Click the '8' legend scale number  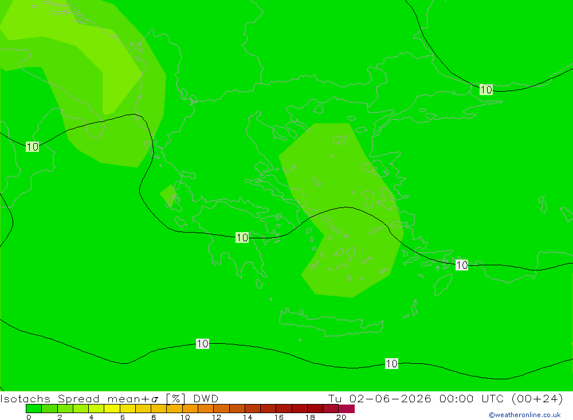point(154,417)
